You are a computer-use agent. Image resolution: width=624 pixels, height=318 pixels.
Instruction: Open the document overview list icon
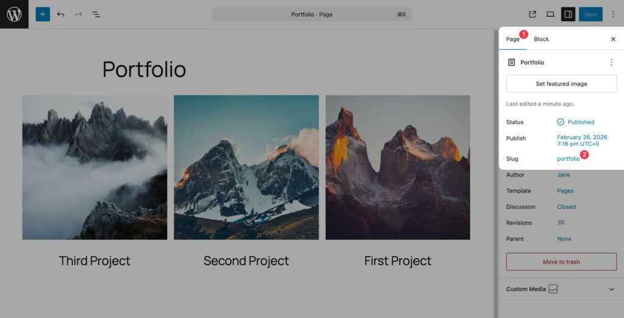[x=96, y=14]
